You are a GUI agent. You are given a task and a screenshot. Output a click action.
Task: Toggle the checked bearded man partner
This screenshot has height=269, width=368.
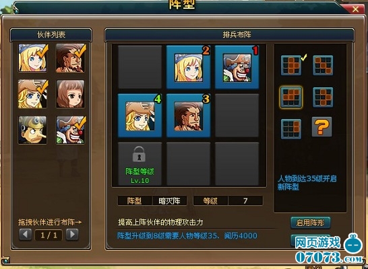70,58
